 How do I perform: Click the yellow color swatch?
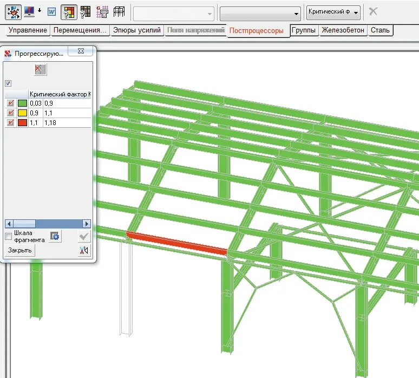click(x=22, y=113)
